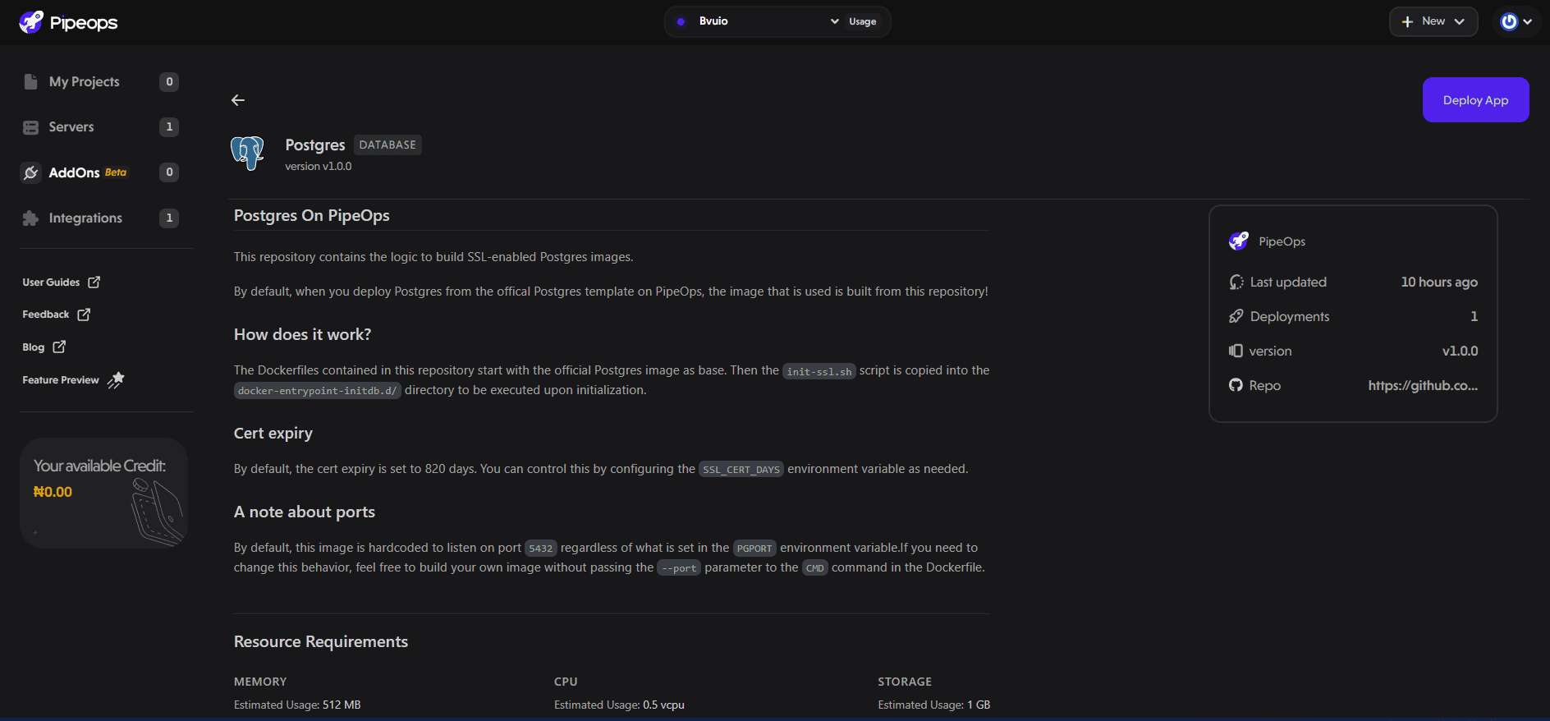Click the Deploy App button
The height and width of the screenshot is (721, 1550).
click(x=1475, y=99)
